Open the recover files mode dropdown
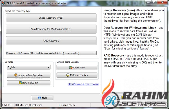Image resolution: width=169 pixels, height=109 pixels. tap(51, 53)
